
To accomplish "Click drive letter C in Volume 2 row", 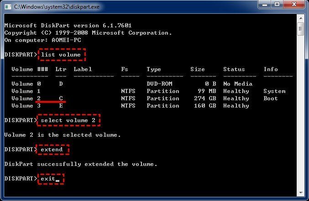I will [x=61, y=98].
